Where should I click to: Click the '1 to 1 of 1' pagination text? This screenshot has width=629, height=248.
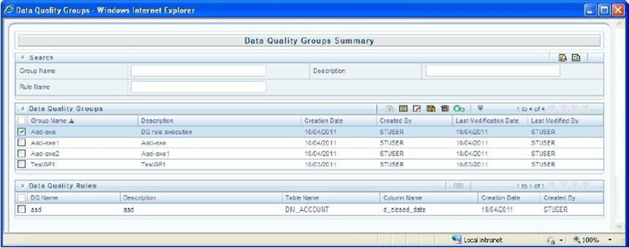pos(530,186)
